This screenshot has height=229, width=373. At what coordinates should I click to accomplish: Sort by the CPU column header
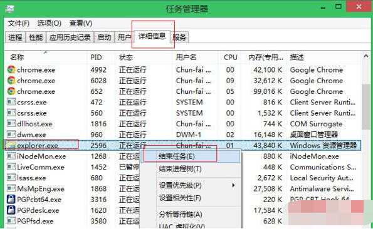tap(231, 57)
